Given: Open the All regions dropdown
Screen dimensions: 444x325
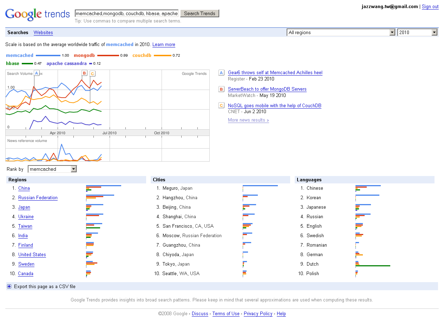Looking at the screenshot, I should click(341, 32).
